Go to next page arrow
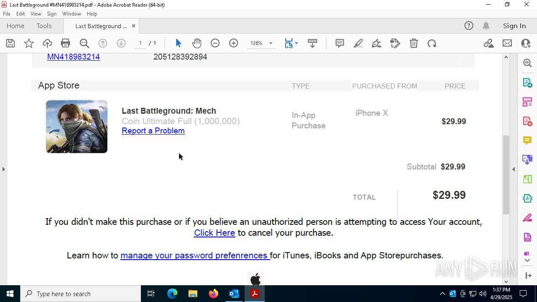The width and height of the screenshot is (537, 302). click(121, 43)
